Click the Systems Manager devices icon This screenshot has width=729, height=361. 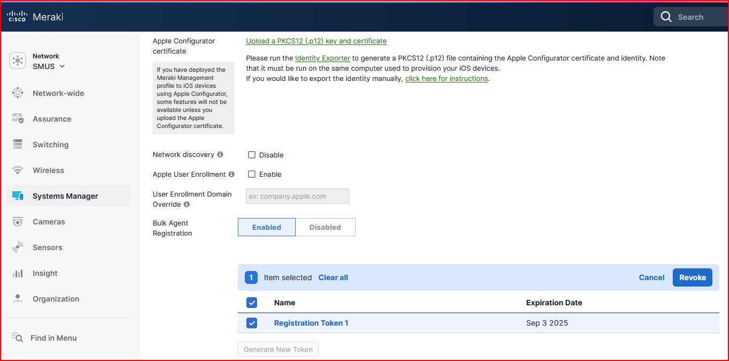click(18, 196)
